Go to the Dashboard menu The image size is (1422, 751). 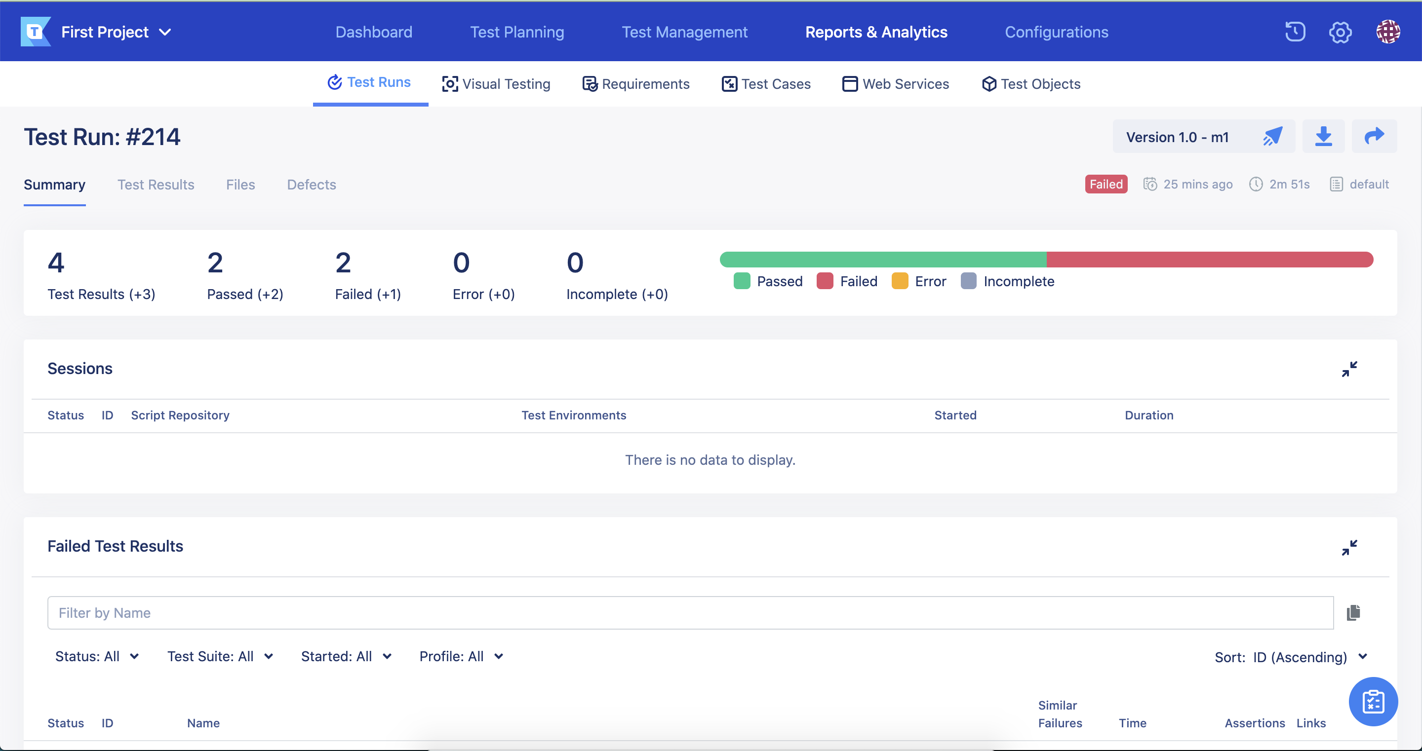tap(374, 32)
